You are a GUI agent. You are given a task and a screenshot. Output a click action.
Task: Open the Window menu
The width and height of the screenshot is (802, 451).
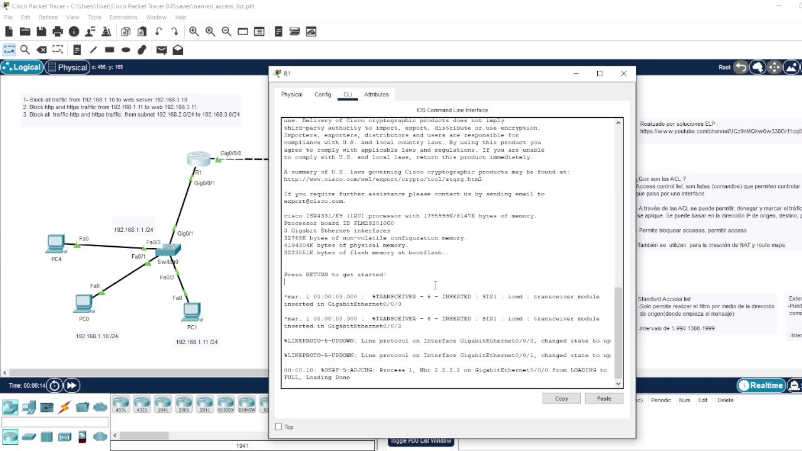click(156, 18)
